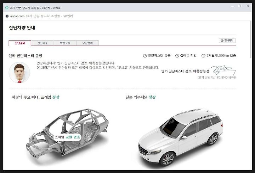Close the Whale browser window
255x173 pixels.
click(x=248, y=6)
